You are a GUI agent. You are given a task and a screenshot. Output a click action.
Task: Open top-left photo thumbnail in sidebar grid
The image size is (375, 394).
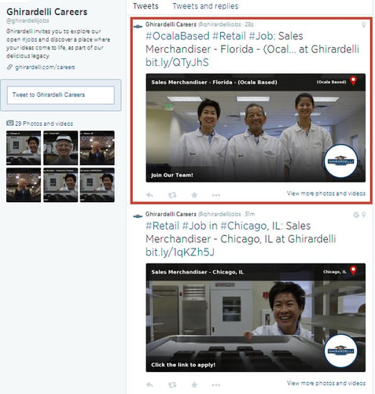coord(24,148)
